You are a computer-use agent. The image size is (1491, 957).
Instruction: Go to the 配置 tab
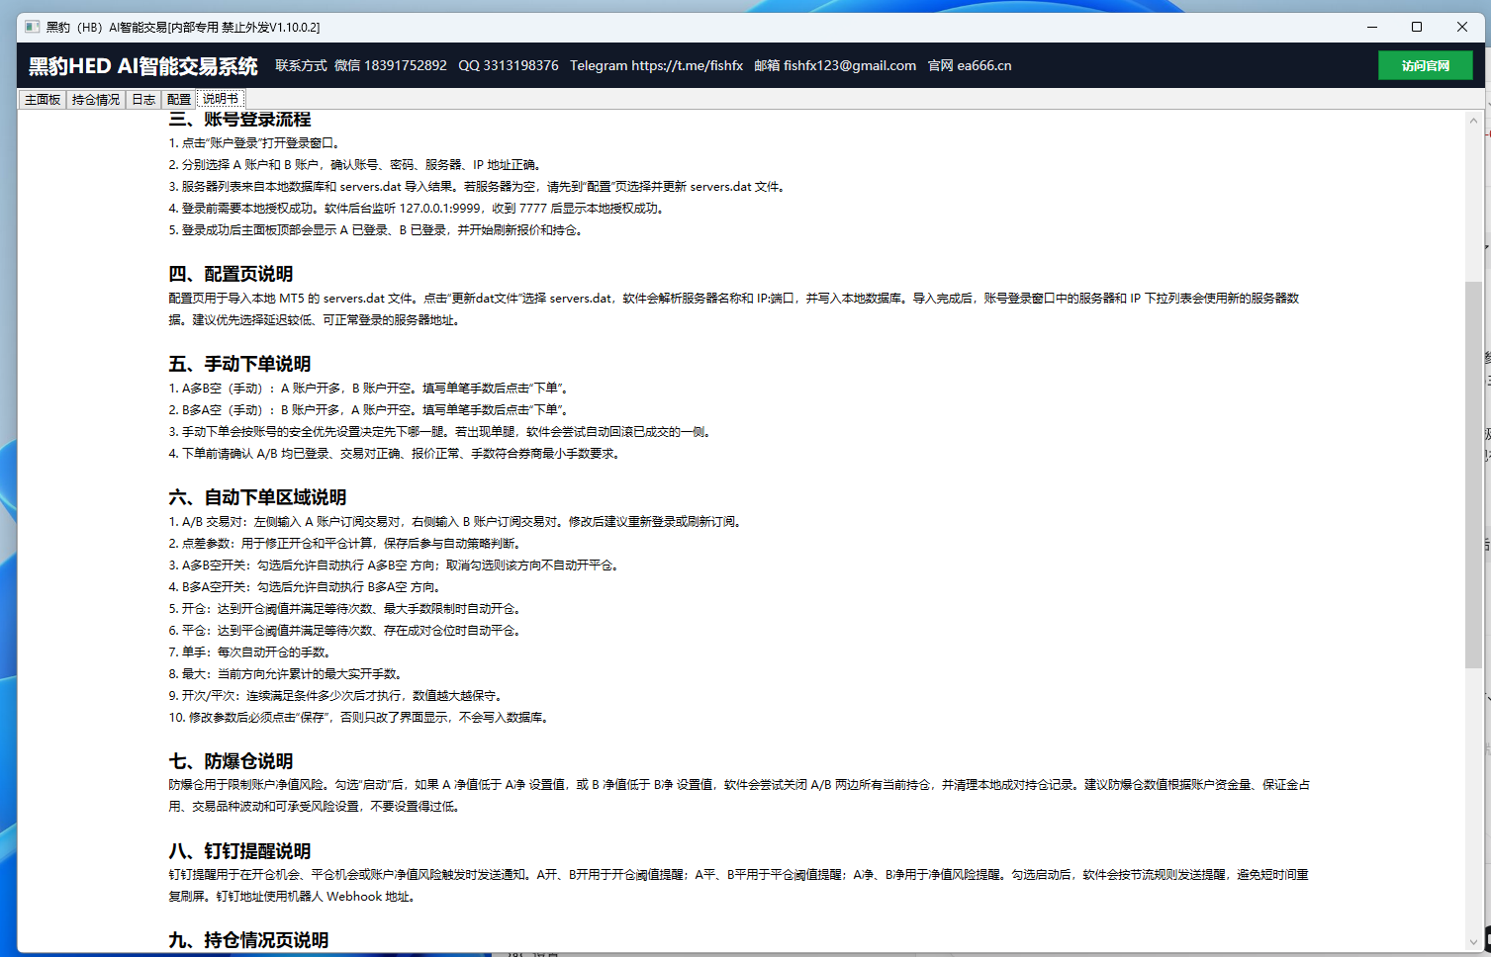(179, 100)
